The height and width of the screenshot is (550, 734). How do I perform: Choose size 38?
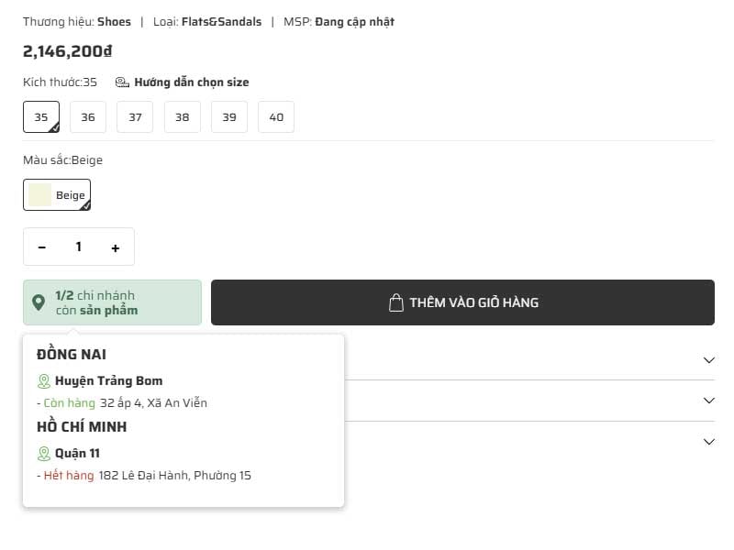pos(182,117)
